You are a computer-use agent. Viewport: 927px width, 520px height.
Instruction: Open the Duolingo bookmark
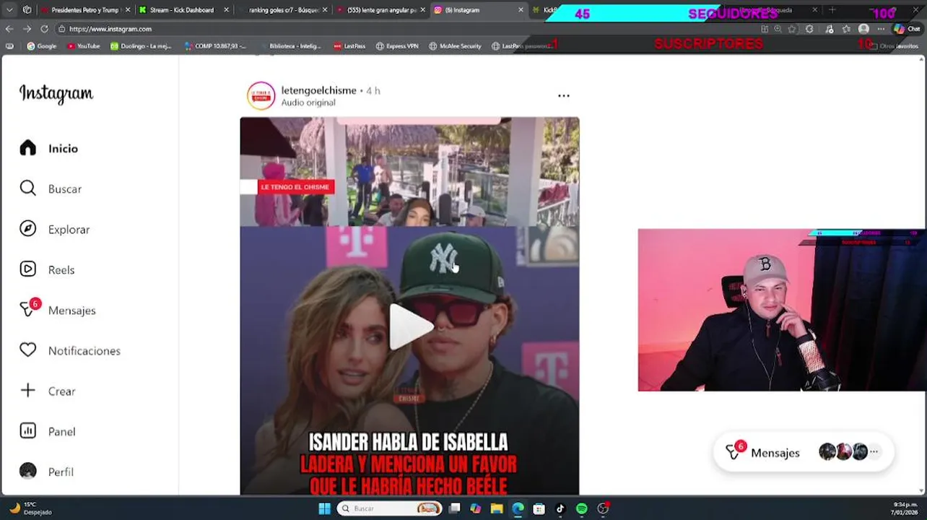[142, 46]
